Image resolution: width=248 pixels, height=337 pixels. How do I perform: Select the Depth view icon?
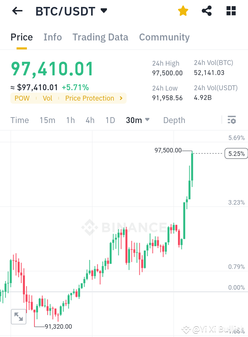coord(174,120)
